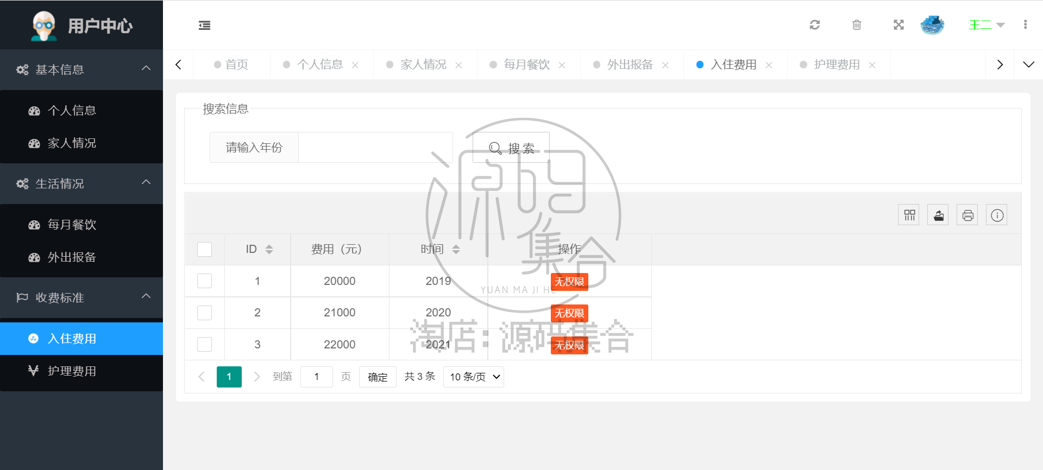This screenshot has height=470, width=1043.
Task: Collapse the 基本信息 sidebar group
Action: pyautogui.click(x=81, y=69)
